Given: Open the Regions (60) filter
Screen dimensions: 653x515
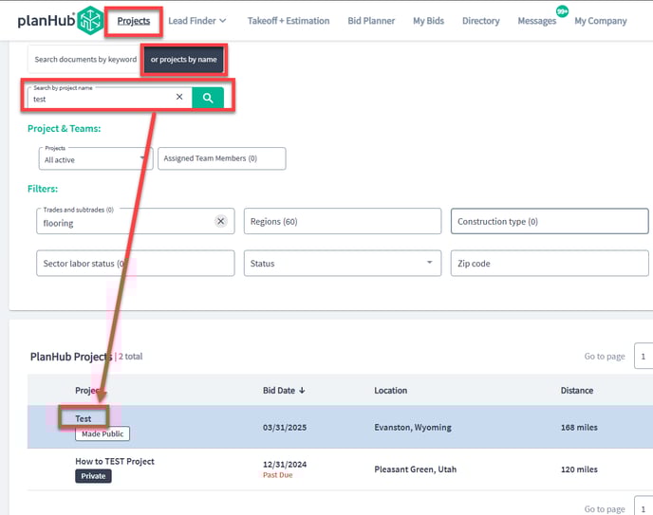Looking at the screenshot, I should click(343, 221).
